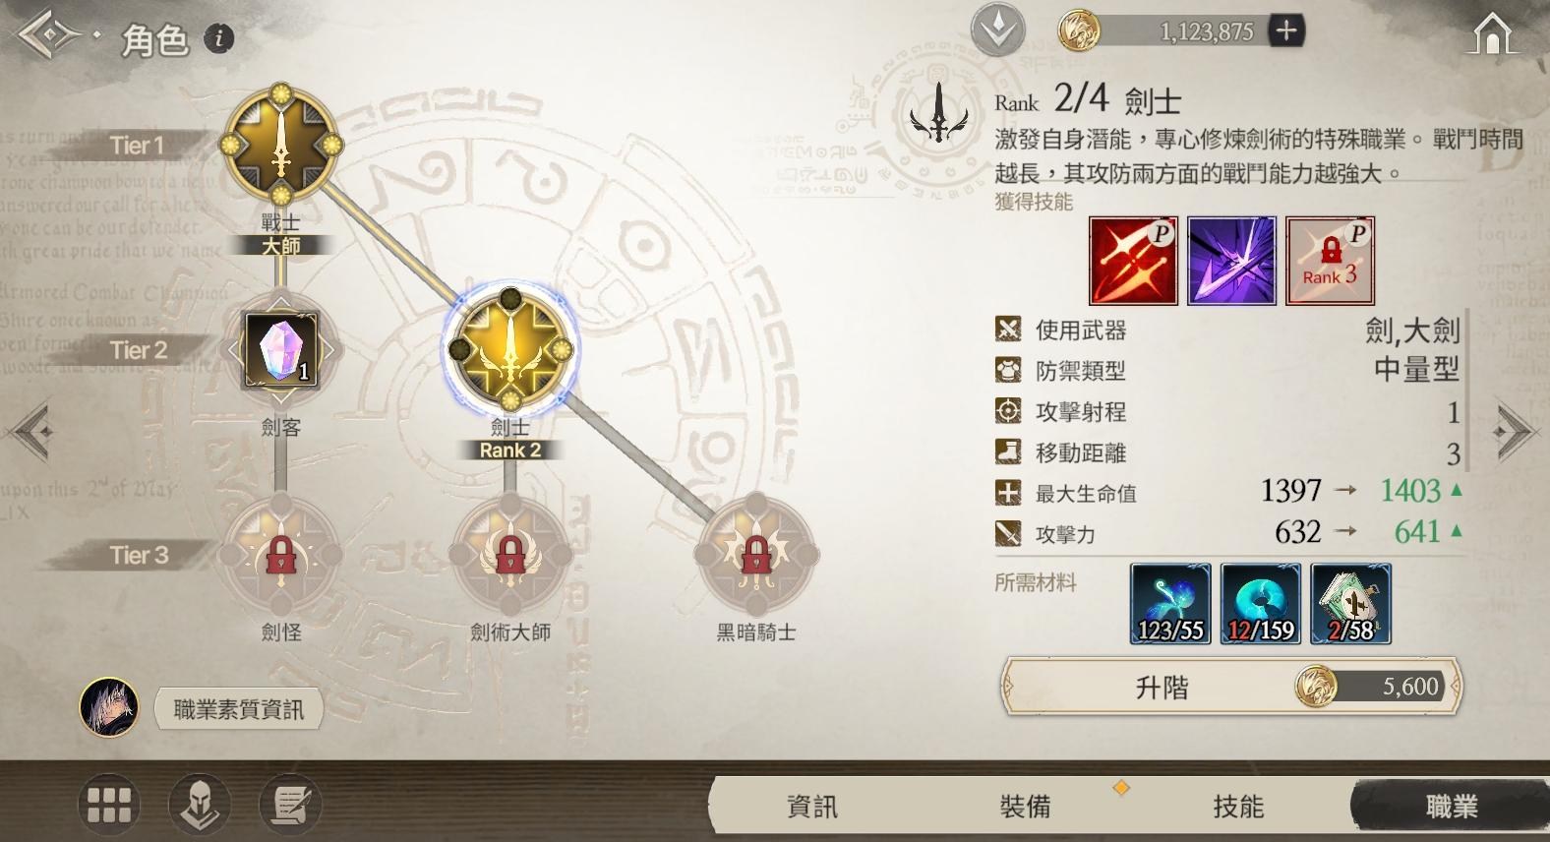Switch to previous character with left arrow
This screenshot has width=1550, height=842.
point(30,430)
